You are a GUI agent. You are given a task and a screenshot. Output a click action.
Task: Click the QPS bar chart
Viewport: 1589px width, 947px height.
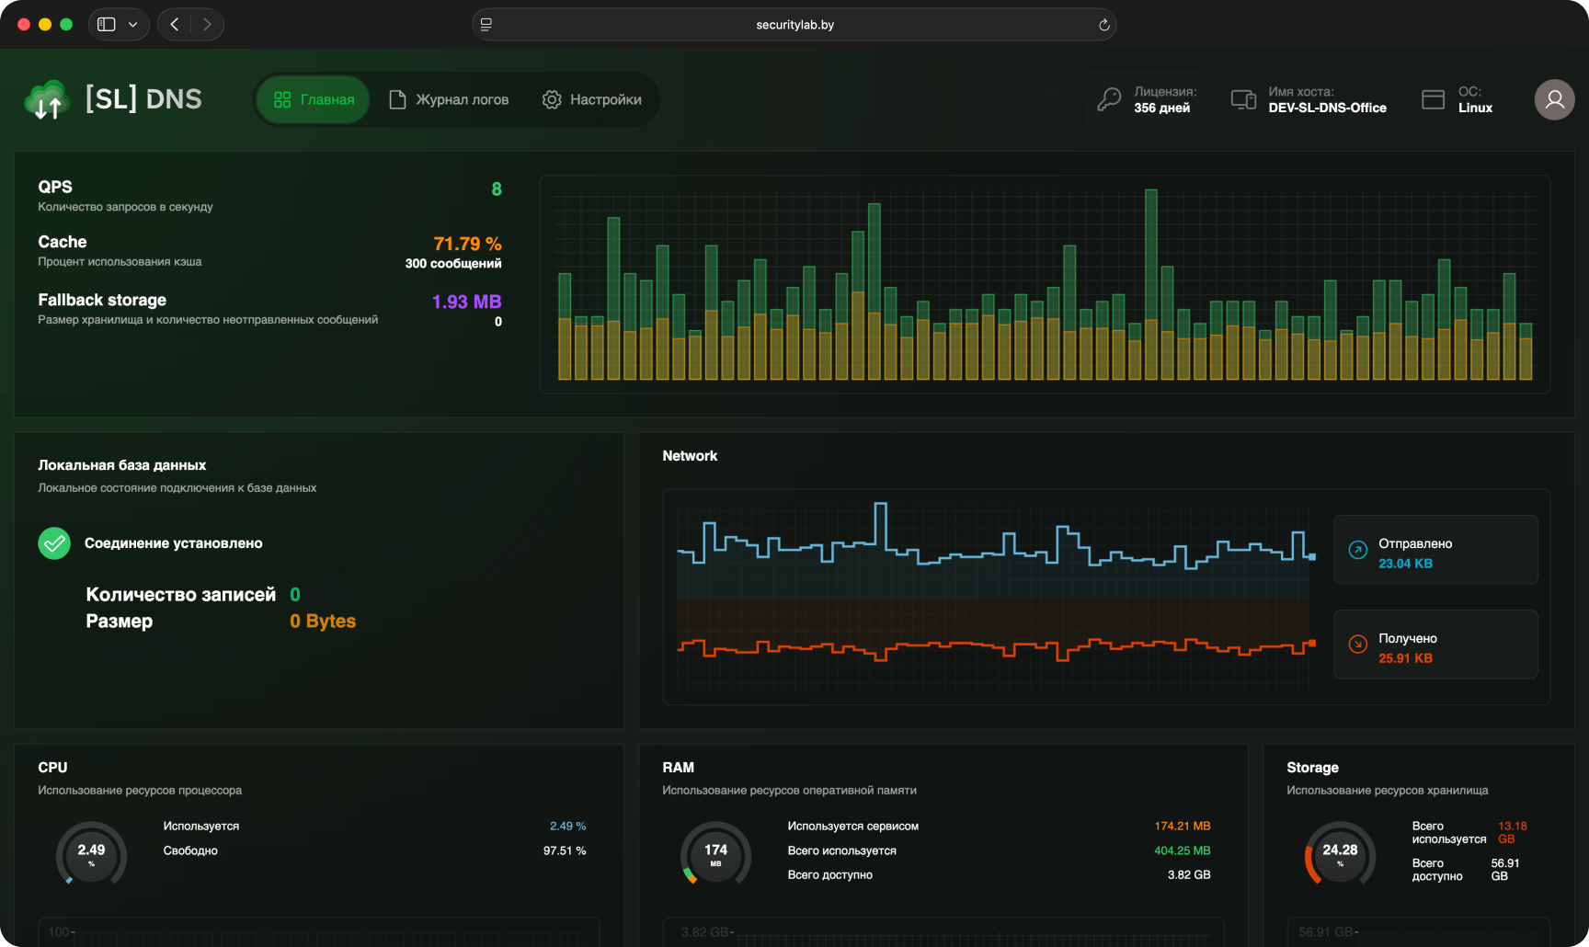pos(1045,284)
